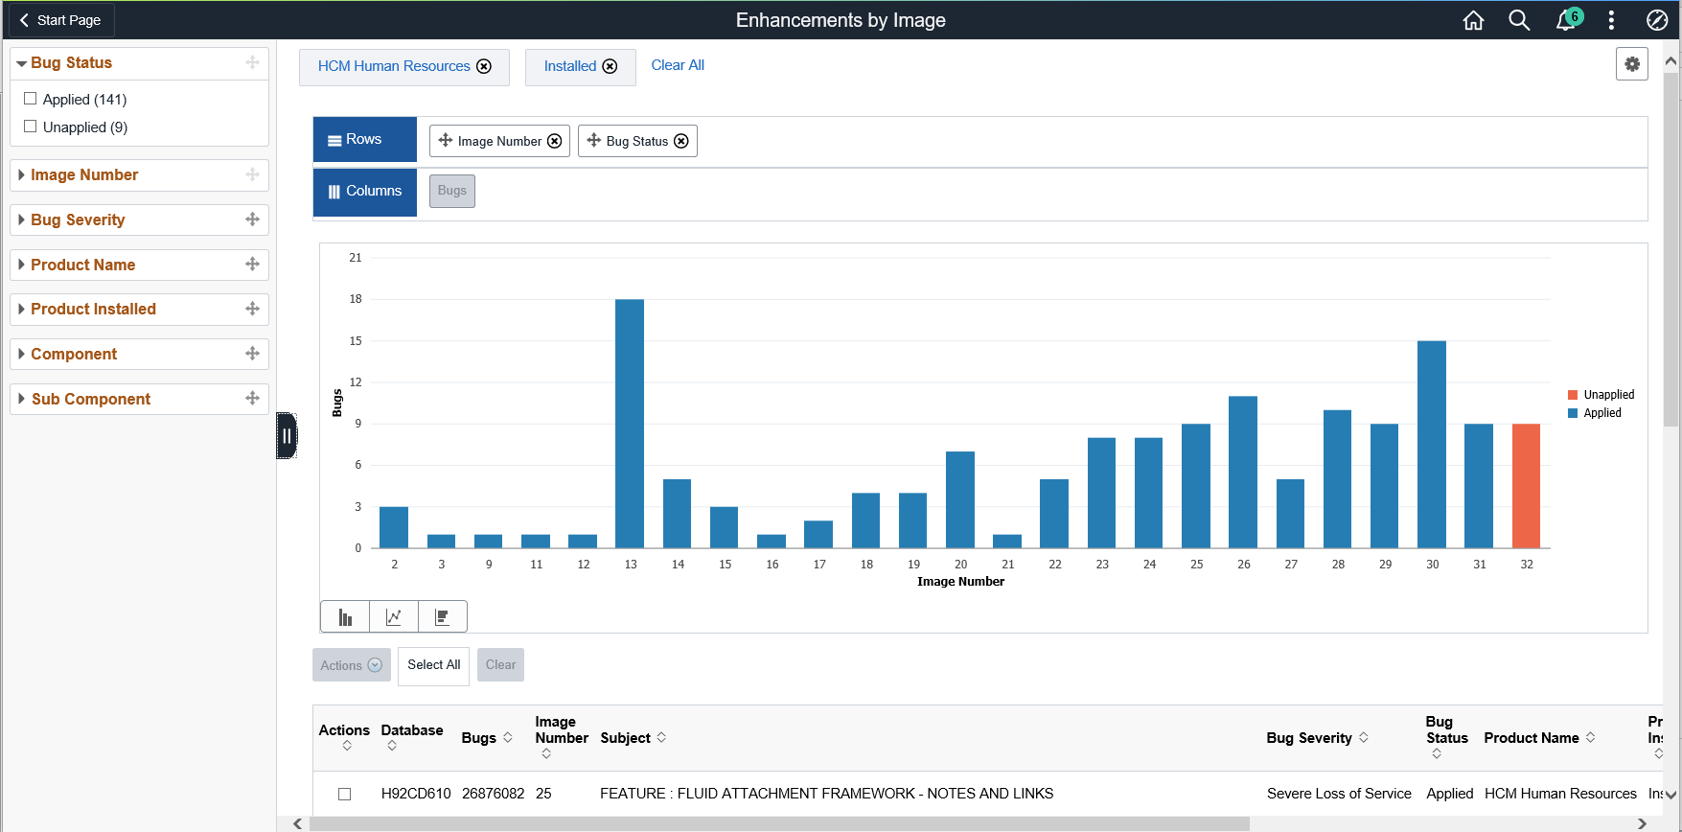
Task: Open the Home icon in header
Action: coord(1473,20)
